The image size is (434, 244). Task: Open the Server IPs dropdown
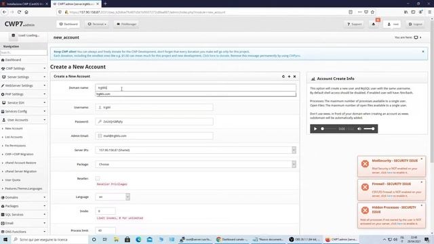click(x=195, y=150)
